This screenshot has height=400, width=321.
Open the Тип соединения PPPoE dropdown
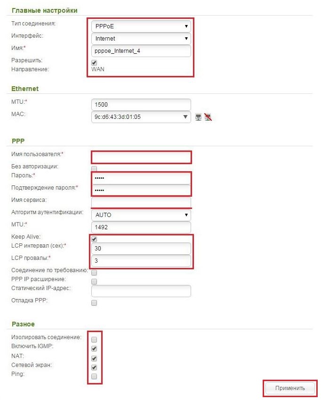coord(141,26)
